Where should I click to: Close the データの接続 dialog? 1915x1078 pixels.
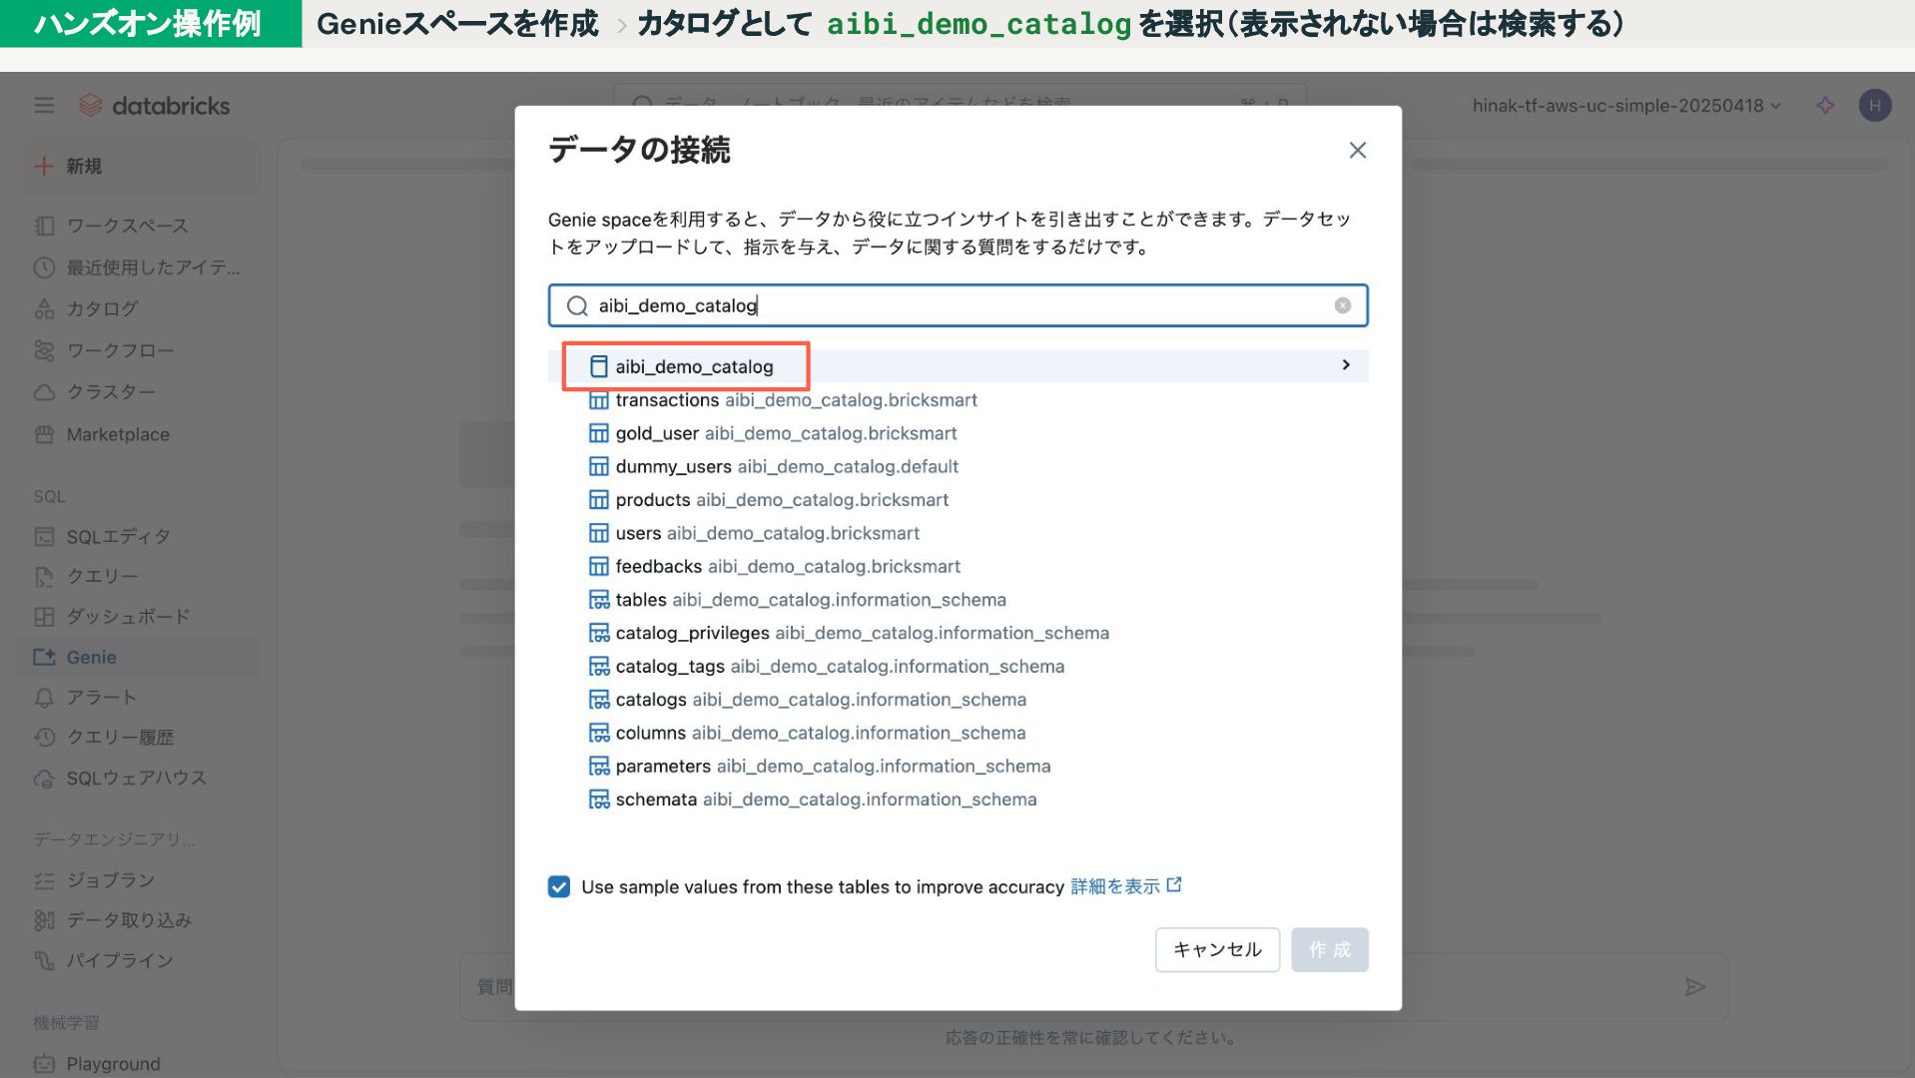click(x=1357, y=150)
